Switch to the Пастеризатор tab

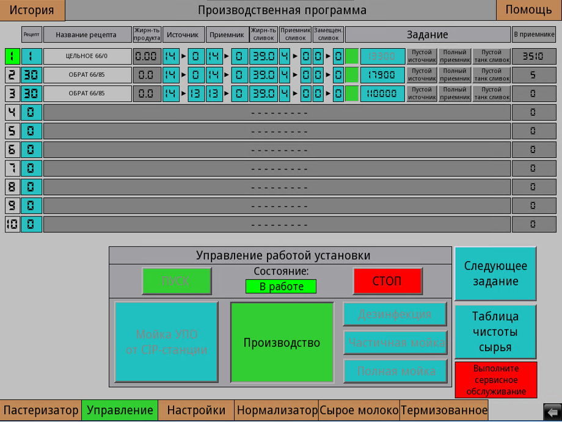(x=41, y=410)
